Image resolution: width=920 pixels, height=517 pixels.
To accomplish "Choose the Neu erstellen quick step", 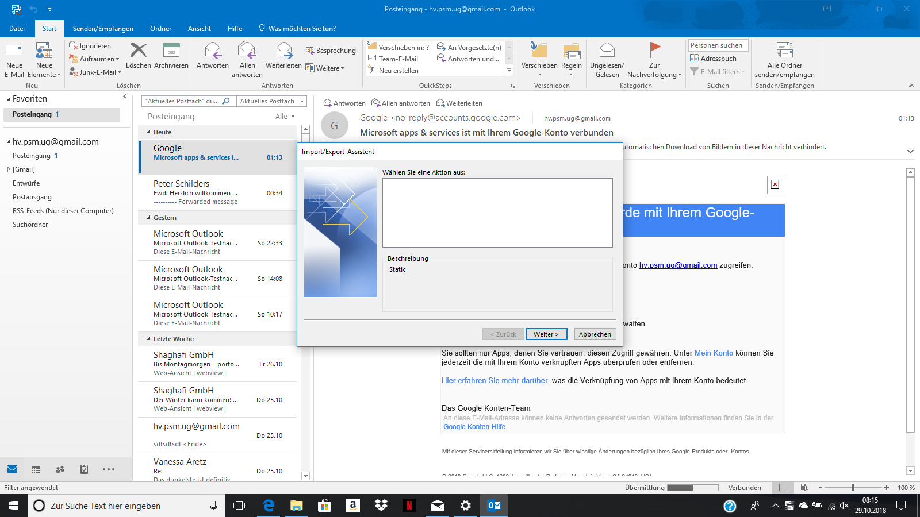I will tap(393, 71).
